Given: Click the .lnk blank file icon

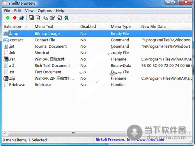Looking at the screenshot, I should tap(6, 53).
